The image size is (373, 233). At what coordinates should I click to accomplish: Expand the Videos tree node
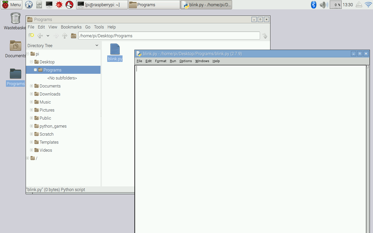pyautogui.click(x=31, y=150)
